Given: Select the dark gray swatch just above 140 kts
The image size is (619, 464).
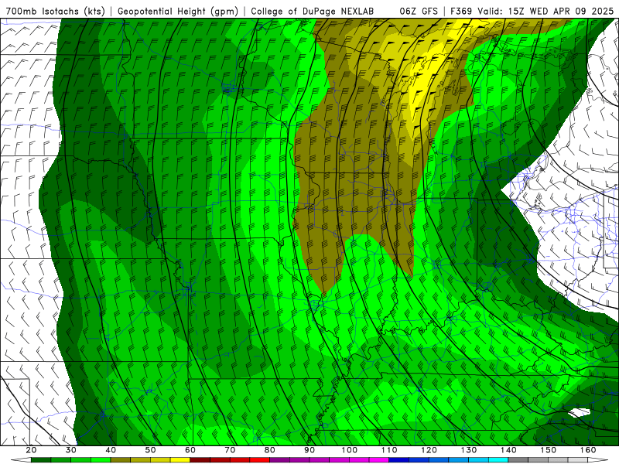Looking at the screenshot, I should (x=518, y=460).
